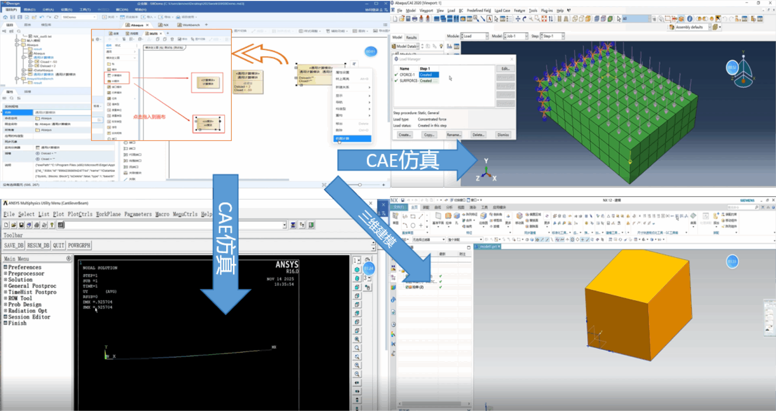Open the ANSYS command history dropdown arrow
This screenshot has width=776, height=411.
pyautogui.click(x=285, y=225)
